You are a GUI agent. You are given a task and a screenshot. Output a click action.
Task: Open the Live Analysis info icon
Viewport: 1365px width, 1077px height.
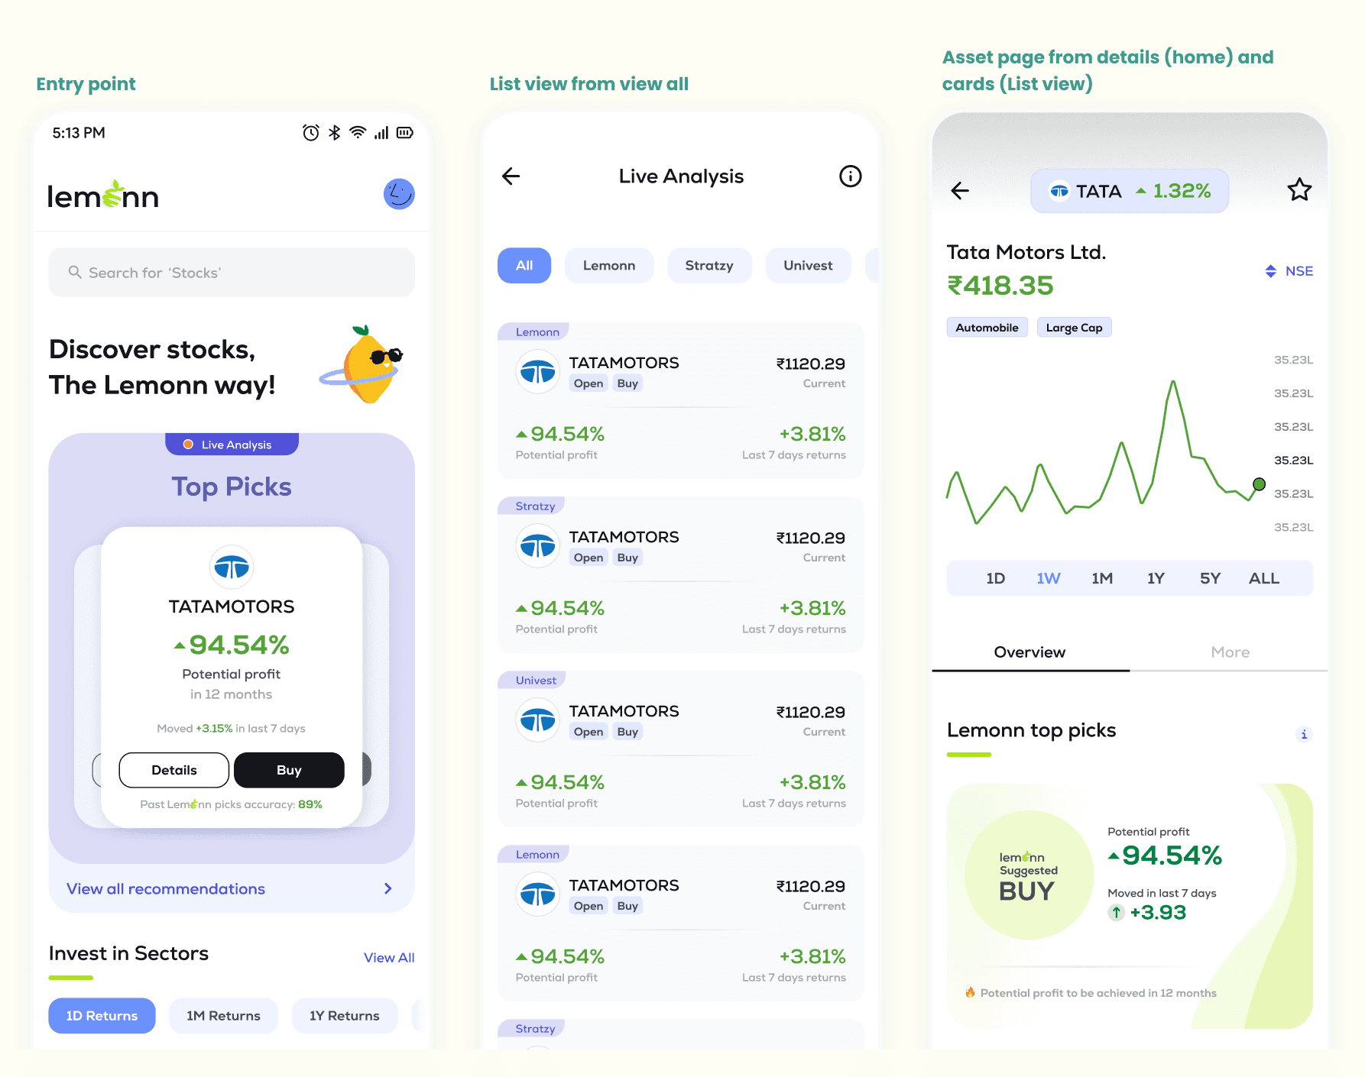(851, 176)
